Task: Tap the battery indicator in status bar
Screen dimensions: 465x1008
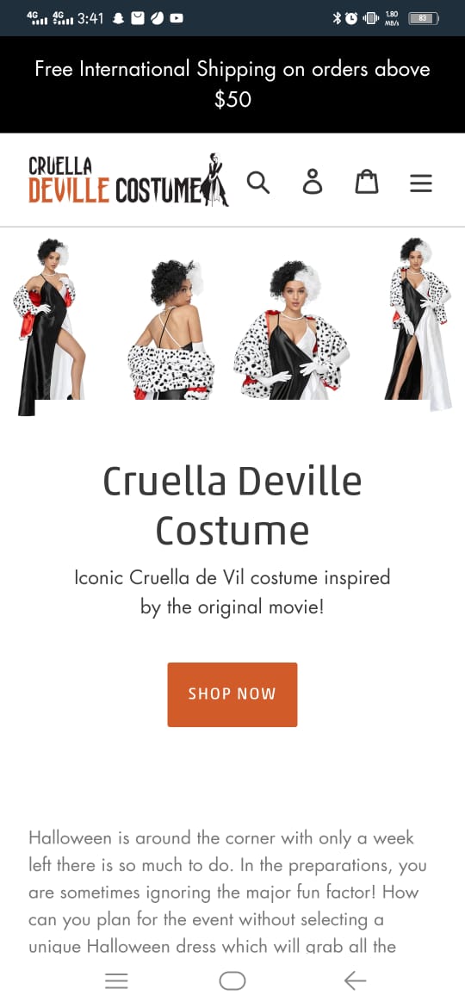Action: [x=424, y=19]
